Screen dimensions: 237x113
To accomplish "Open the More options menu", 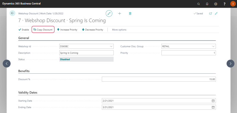I will (119, 30).
